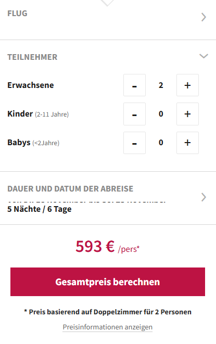Viewport: 216px width, 344px height.
Task: Expand the Flug section chevron
Action: click(204, 17)
